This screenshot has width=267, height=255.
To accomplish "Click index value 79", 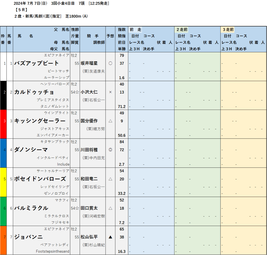I will click(122, 55).
